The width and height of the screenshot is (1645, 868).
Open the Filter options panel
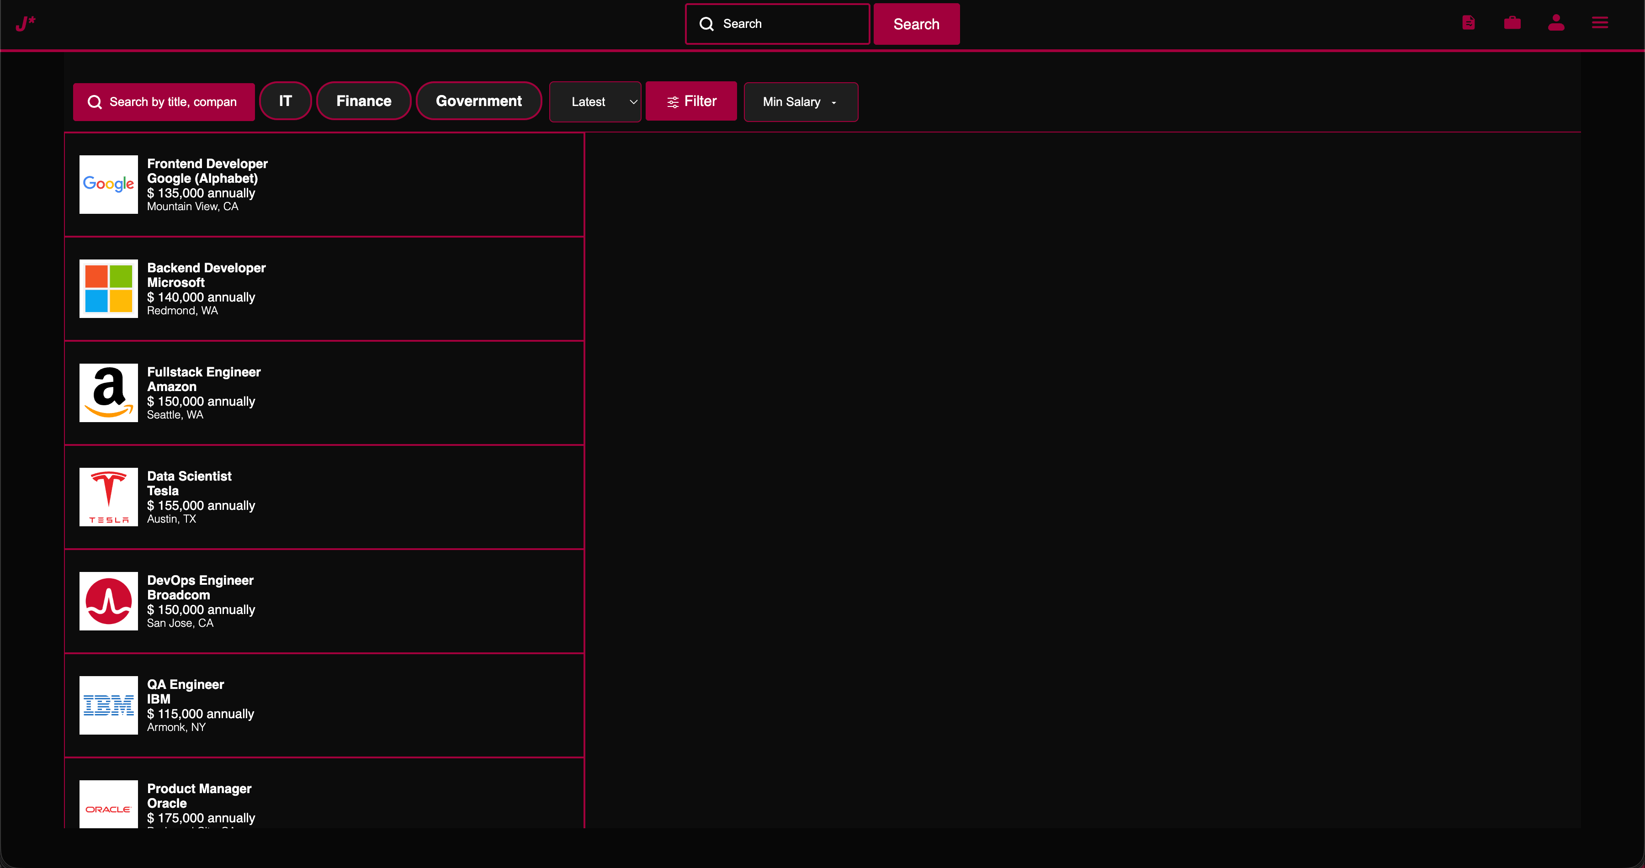click(691, 101)
